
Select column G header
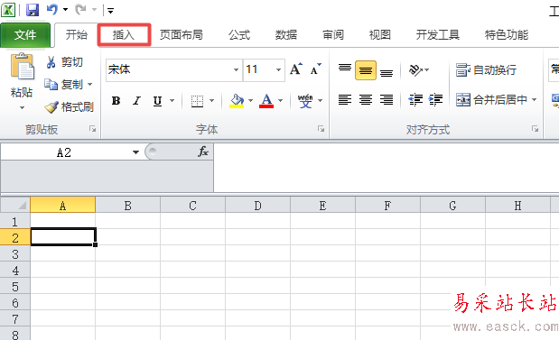452,206
